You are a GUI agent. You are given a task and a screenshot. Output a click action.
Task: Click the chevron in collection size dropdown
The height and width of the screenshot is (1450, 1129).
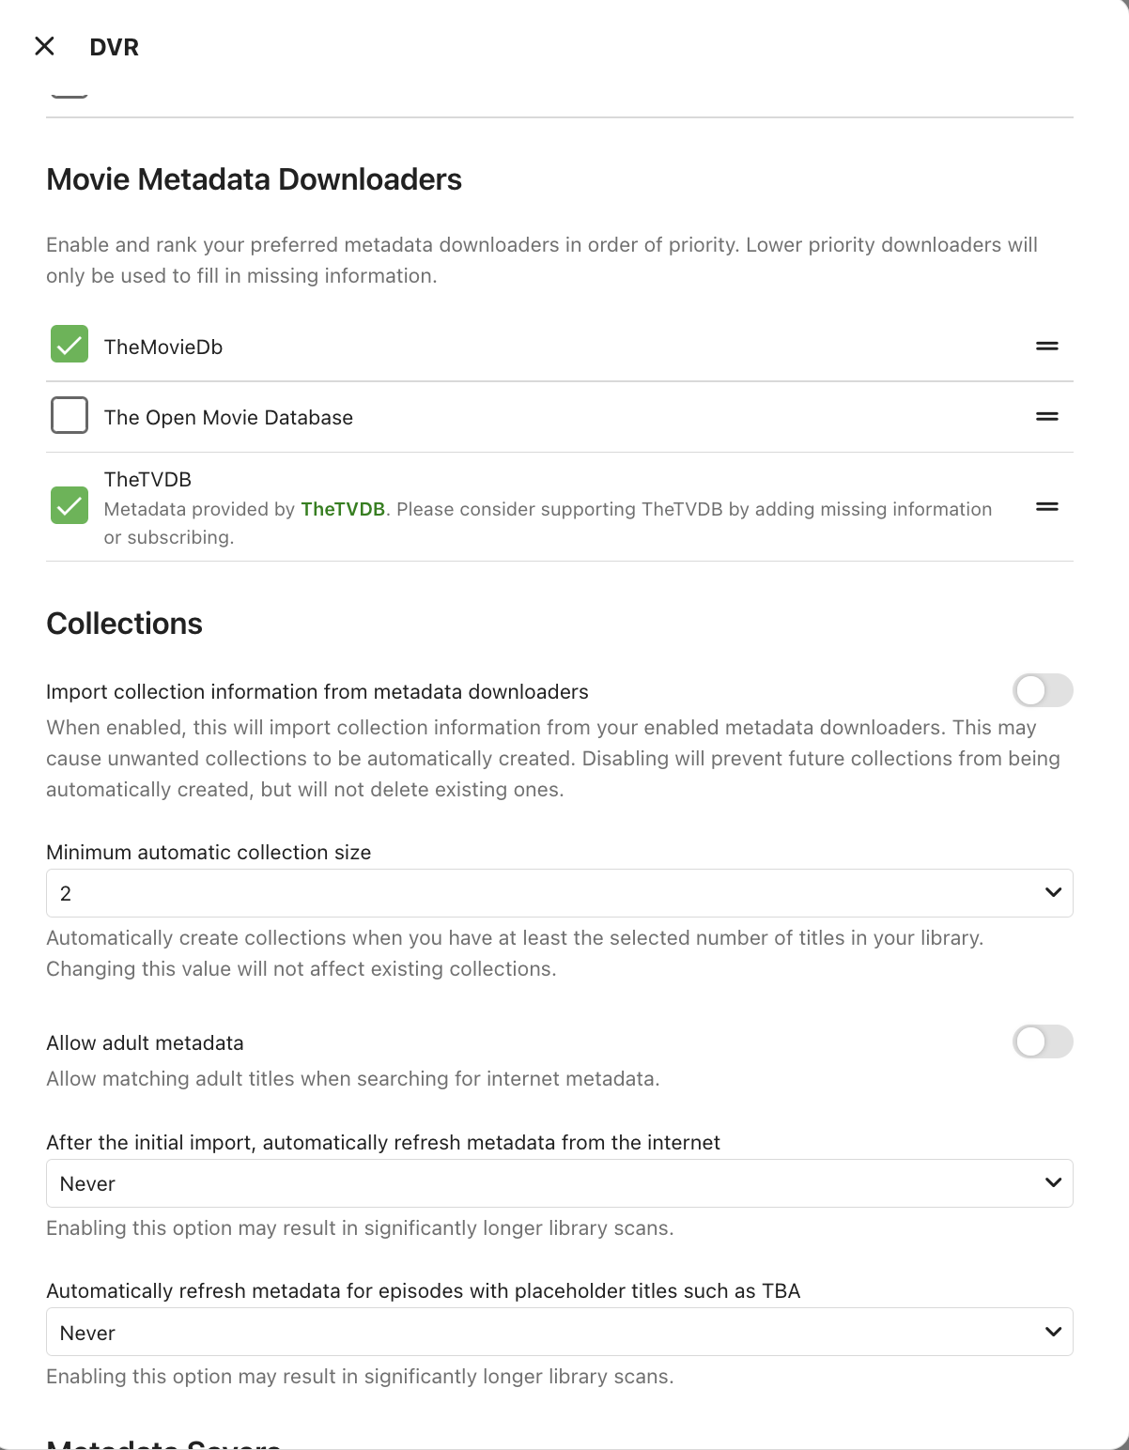pyautogui.click(x=1053, y=893)
